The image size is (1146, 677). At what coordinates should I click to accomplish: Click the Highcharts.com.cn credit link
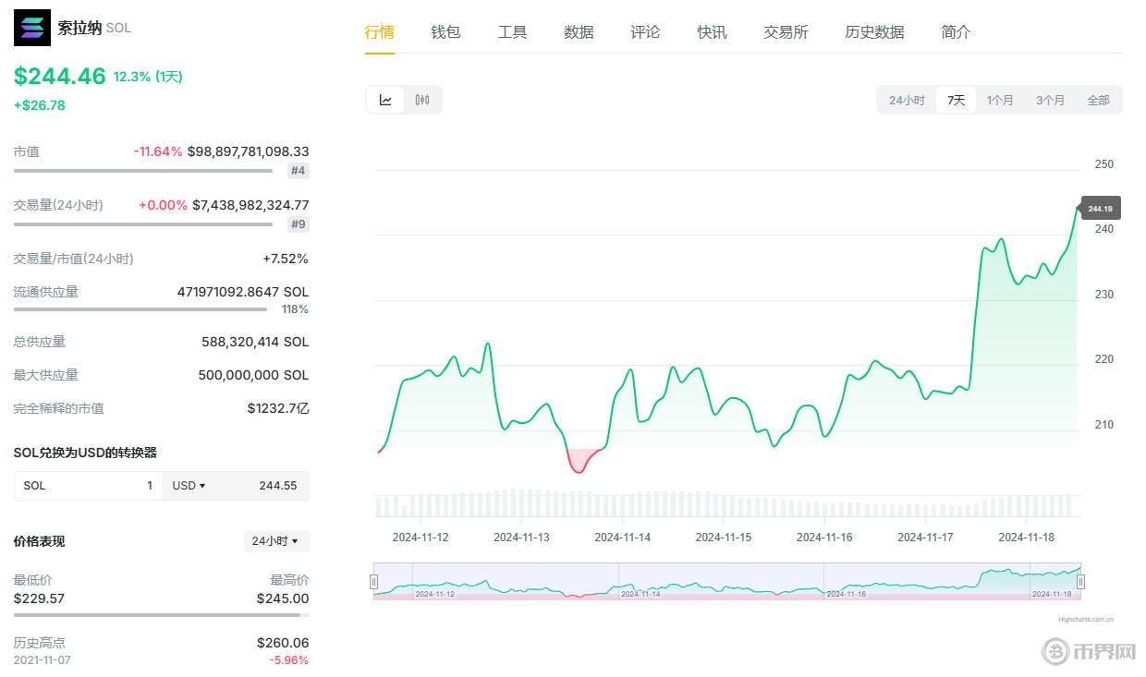point(1086,620)
